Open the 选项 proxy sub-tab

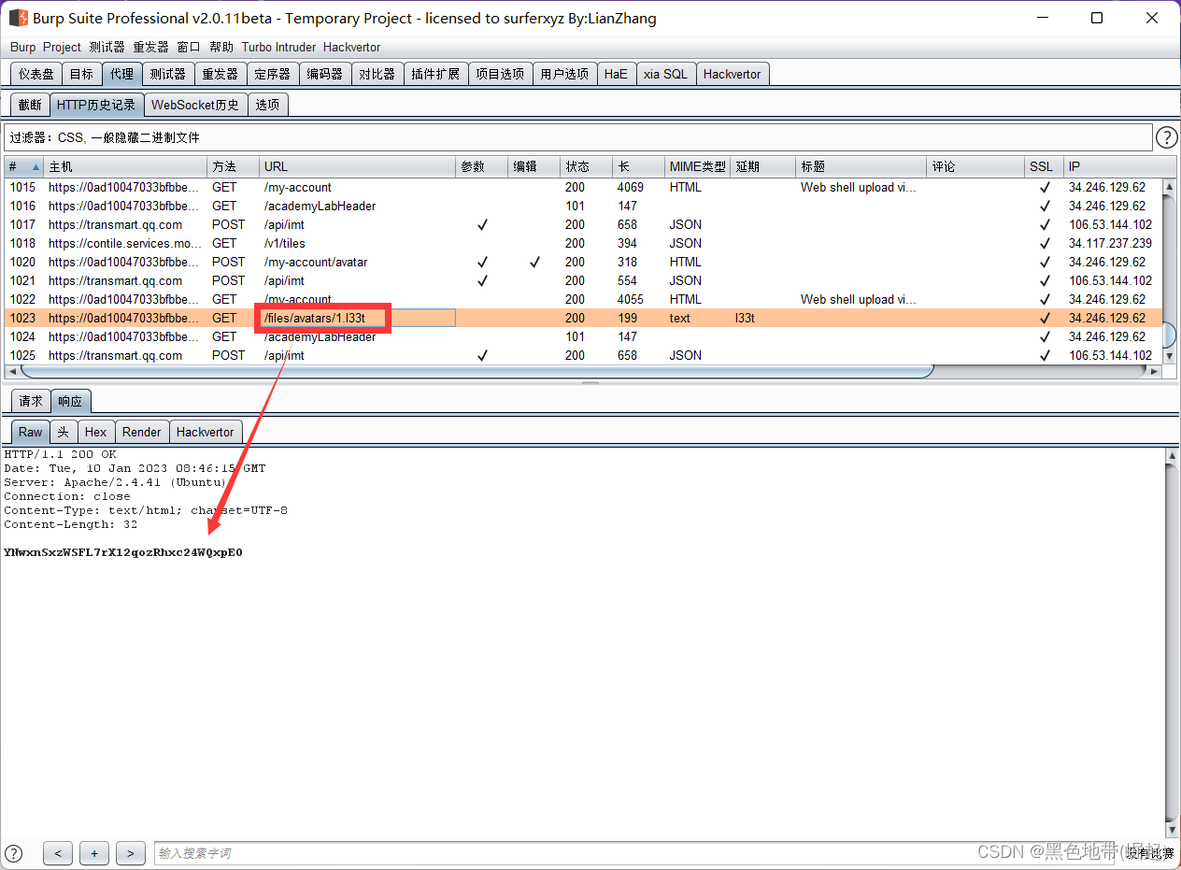267,105
